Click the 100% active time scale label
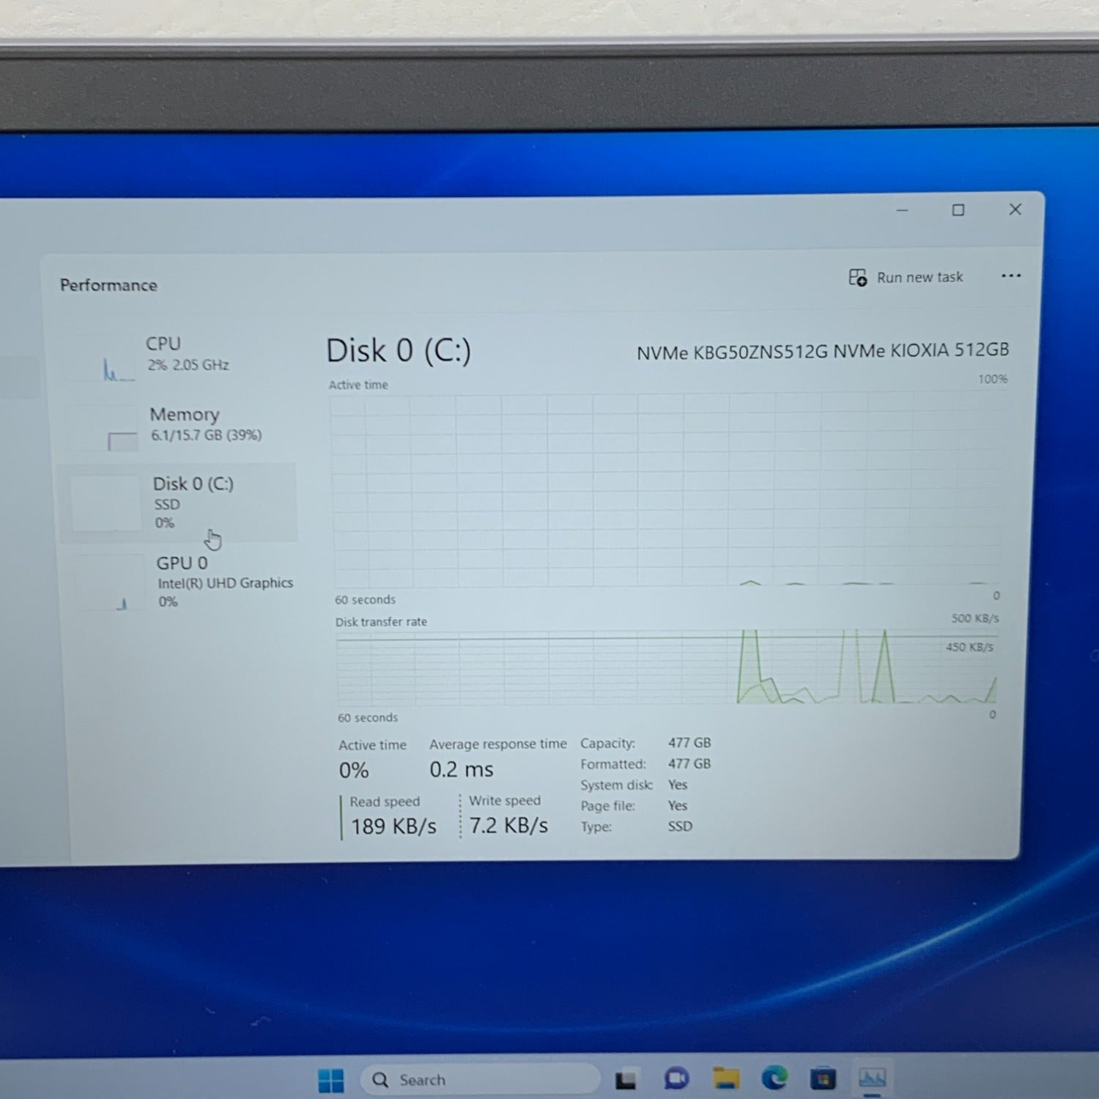1099x1099 pixels. tap(993, 379)
